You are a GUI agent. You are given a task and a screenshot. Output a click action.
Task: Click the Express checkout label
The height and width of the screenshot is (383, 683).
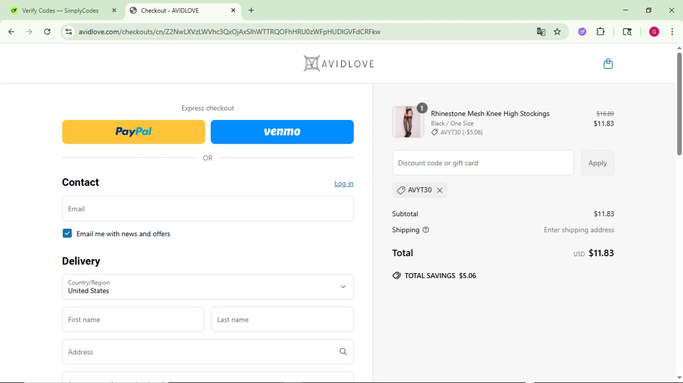coord(208,108)
